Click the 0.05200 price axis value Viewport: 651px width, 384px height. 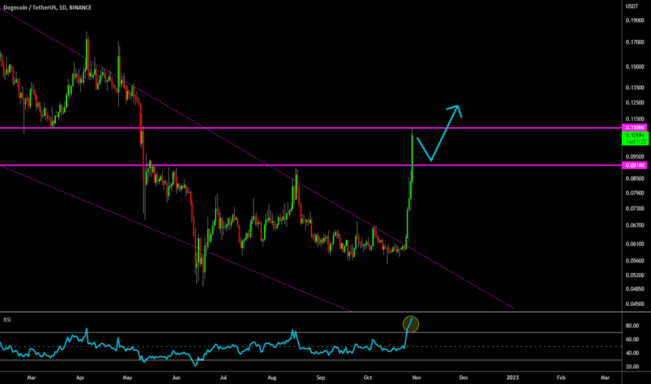click(635, 275)
